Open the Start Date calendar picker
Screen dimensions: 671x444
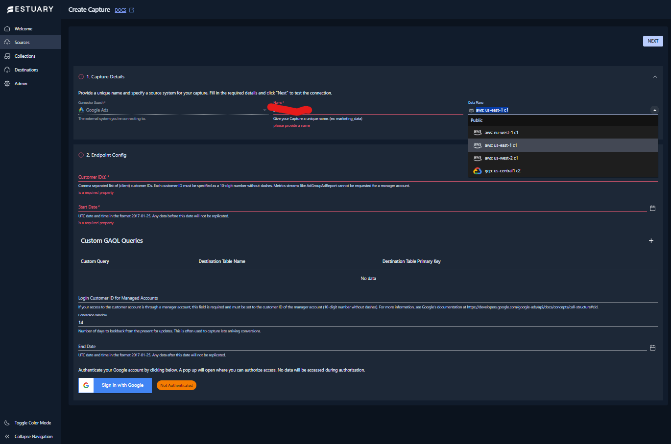652,208
